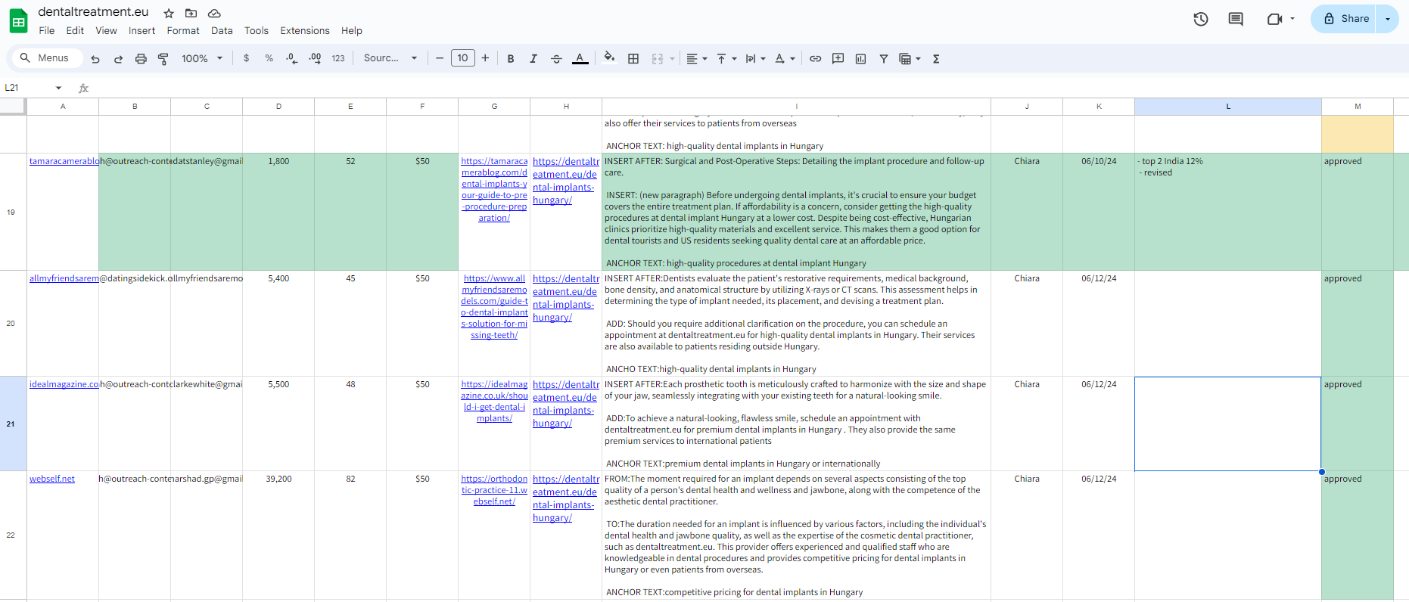Image resolution: width=1409 pixels, height=602 pixels.
Task: Undo the last action
Action: pyautogui.click(x=95, y=58)
